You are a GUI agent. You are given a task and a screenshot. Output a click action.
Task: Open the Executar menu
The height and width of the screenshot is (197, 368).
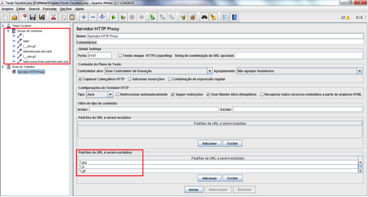[50, 9]
